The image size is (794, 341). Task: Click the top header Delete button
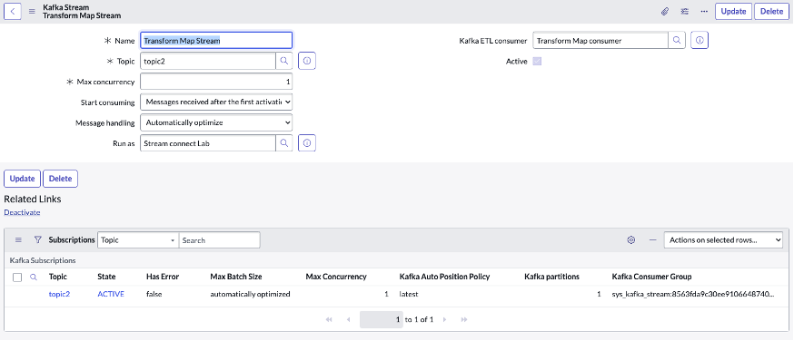[771, 11]
